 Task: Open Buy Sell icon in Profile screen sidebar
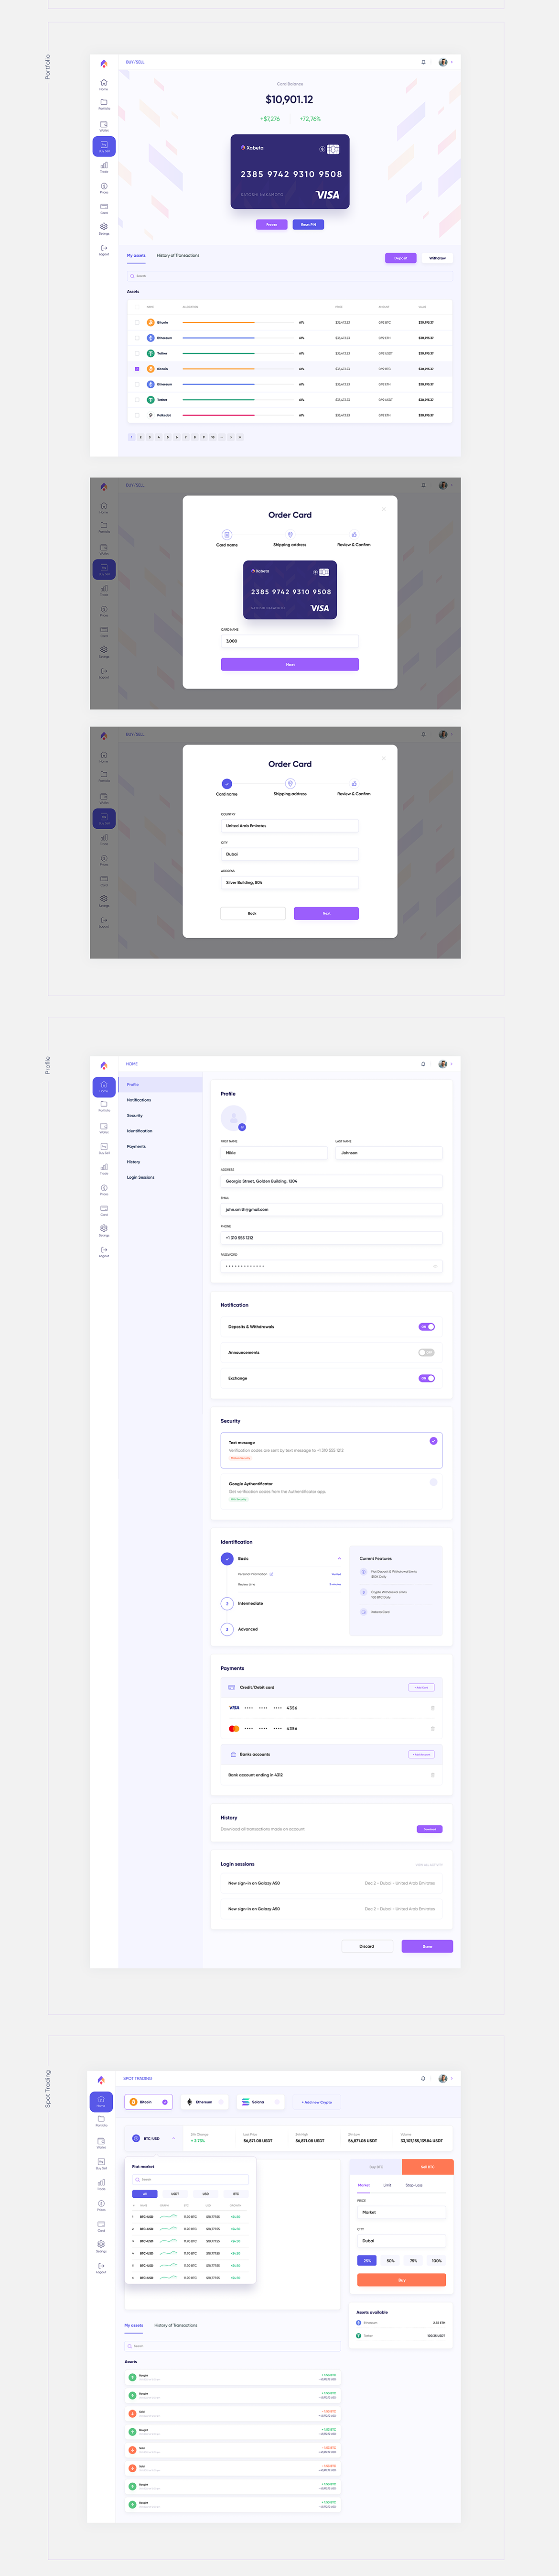(103, 1147)
